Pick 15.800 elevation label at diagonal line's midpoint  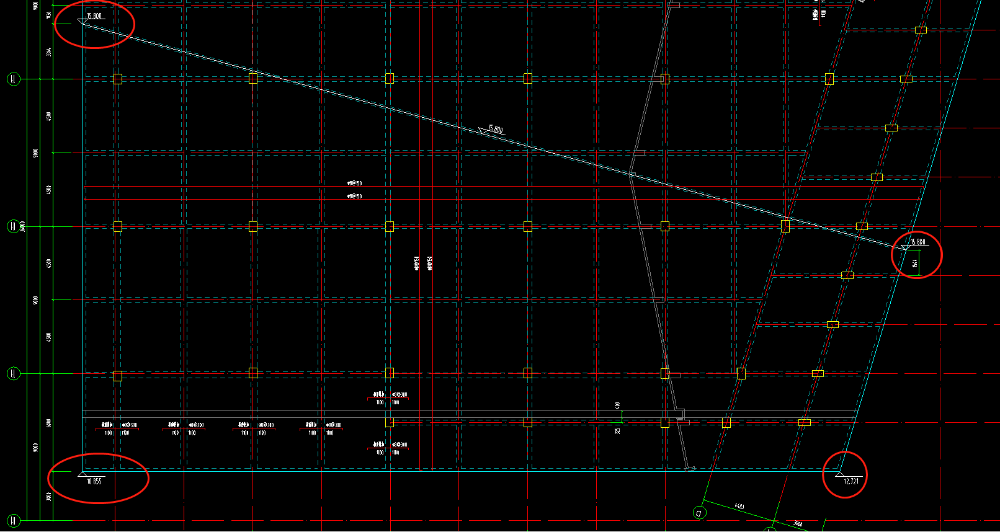pos(495,129)
